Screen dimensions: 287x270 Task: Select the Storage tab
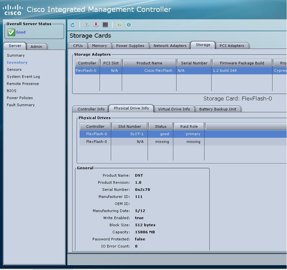(x=203, y=45)
